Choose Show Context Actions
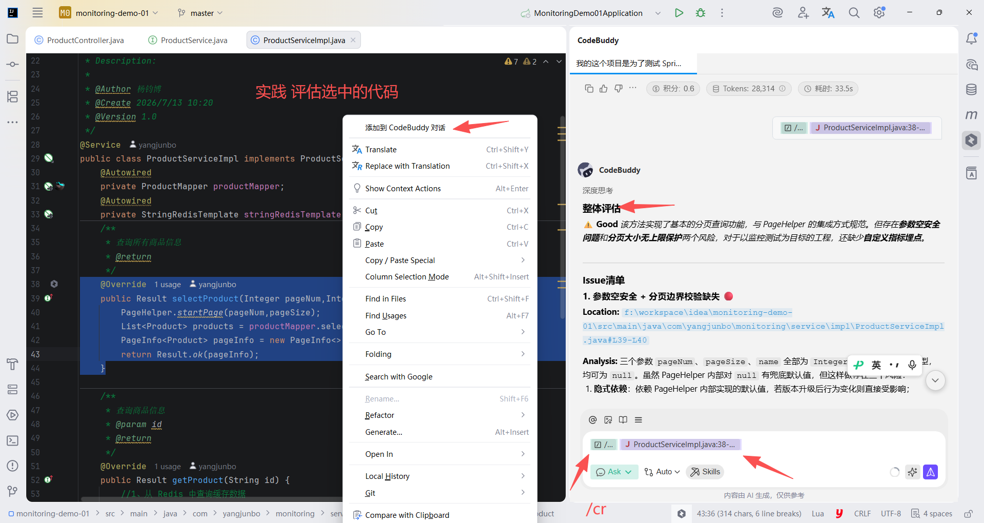The image size is (984, 523). point(439,189)
